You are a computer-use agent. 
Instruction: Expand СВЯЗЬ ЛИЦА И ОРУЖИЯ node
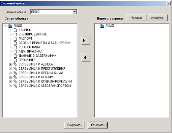pyautogui.click(x=10, y=77)
